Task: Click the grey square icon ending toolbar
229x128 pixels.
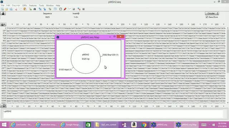Action: pyautogui.click(x=83, y=9)
